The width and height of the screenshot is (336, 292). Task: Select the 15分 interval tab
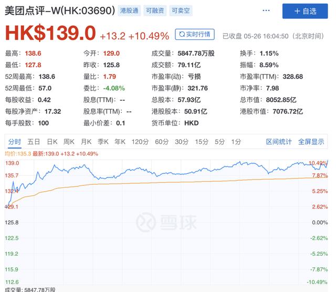(202, 142)
